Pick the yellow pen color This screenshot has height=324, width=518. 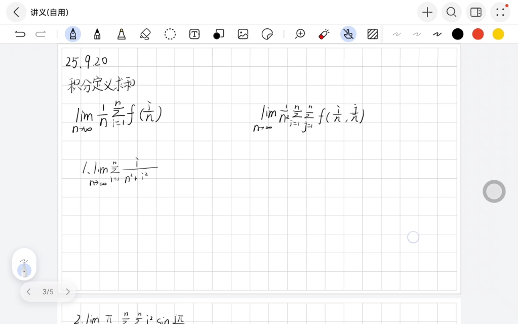[x=498, y=34]
